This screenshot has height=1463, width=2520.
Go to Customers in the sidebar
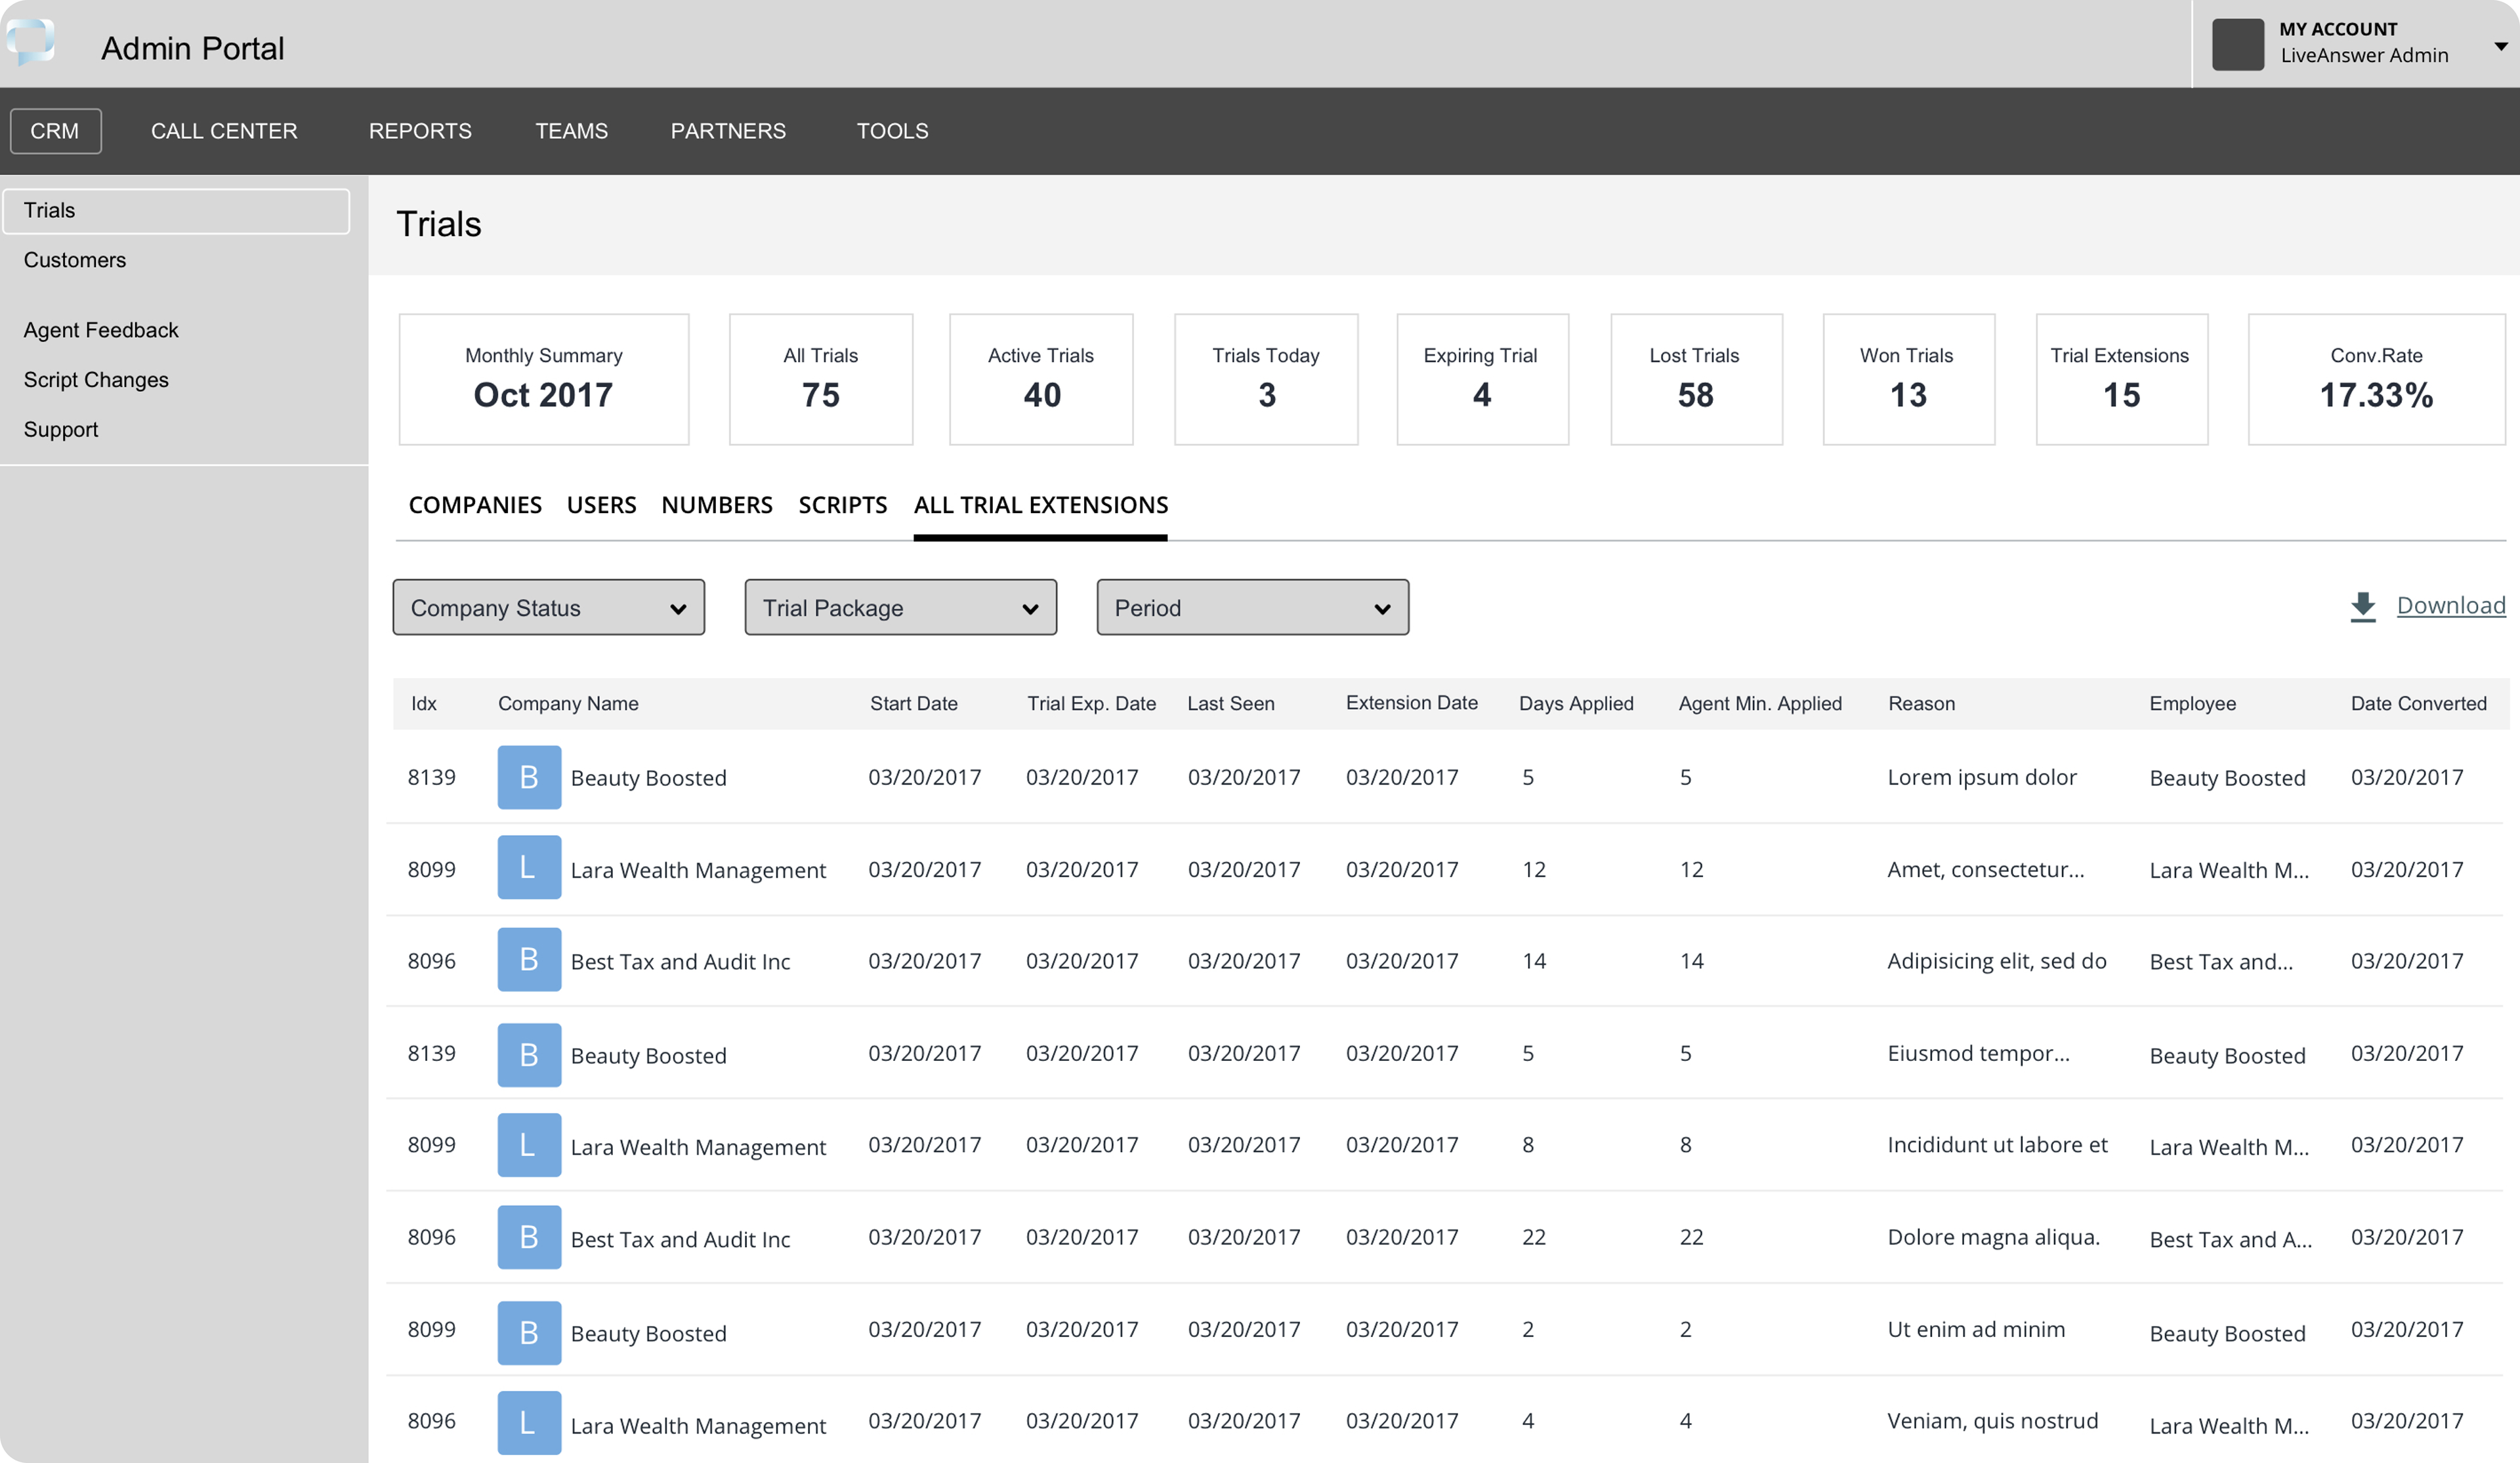[x=75, y=260]
